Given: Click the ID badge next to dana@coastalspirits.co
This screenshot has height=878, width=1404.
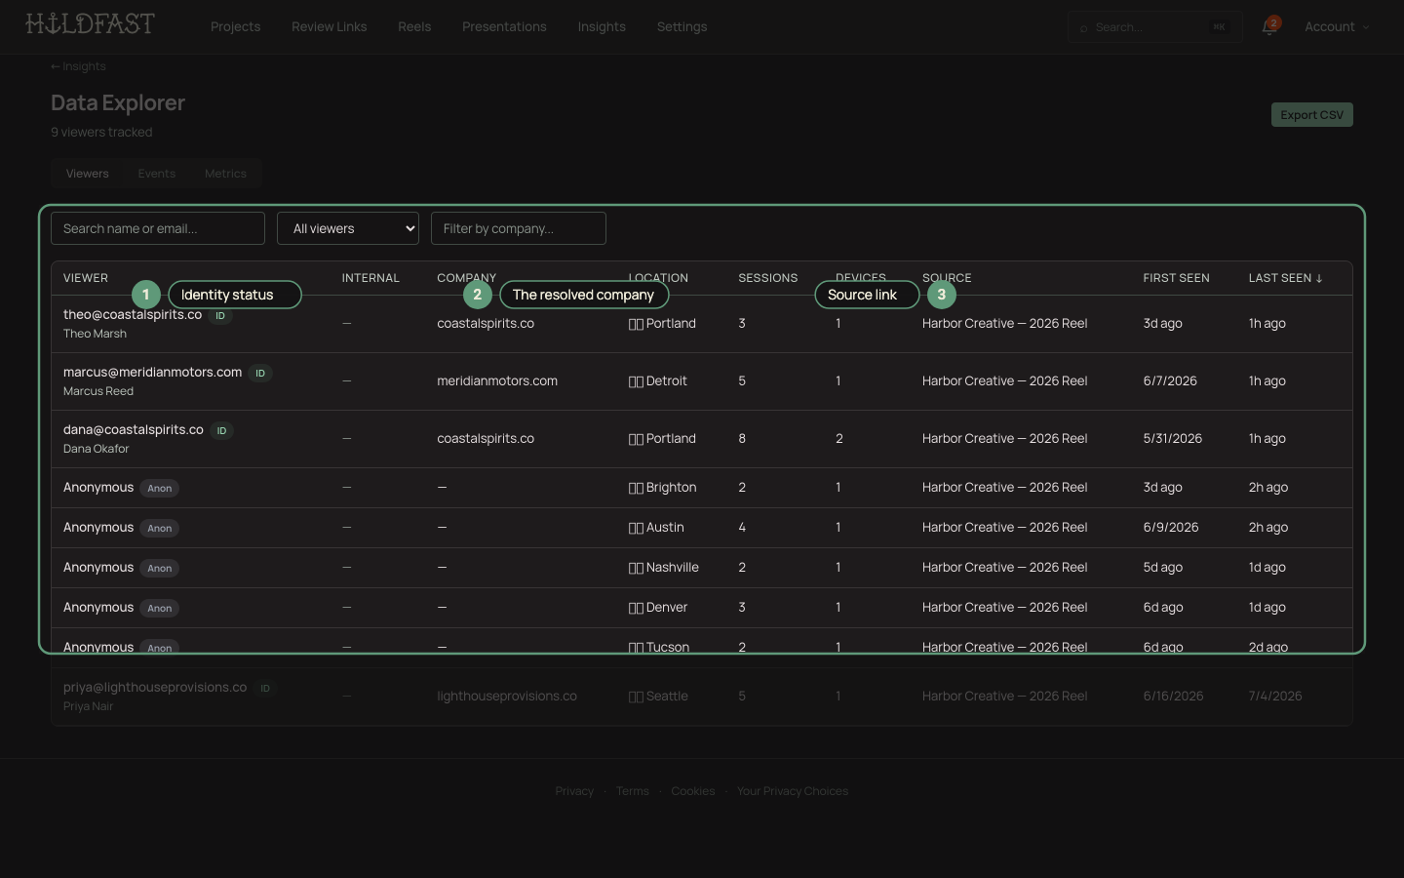Looking at the screenshot, I should [221, 430].
